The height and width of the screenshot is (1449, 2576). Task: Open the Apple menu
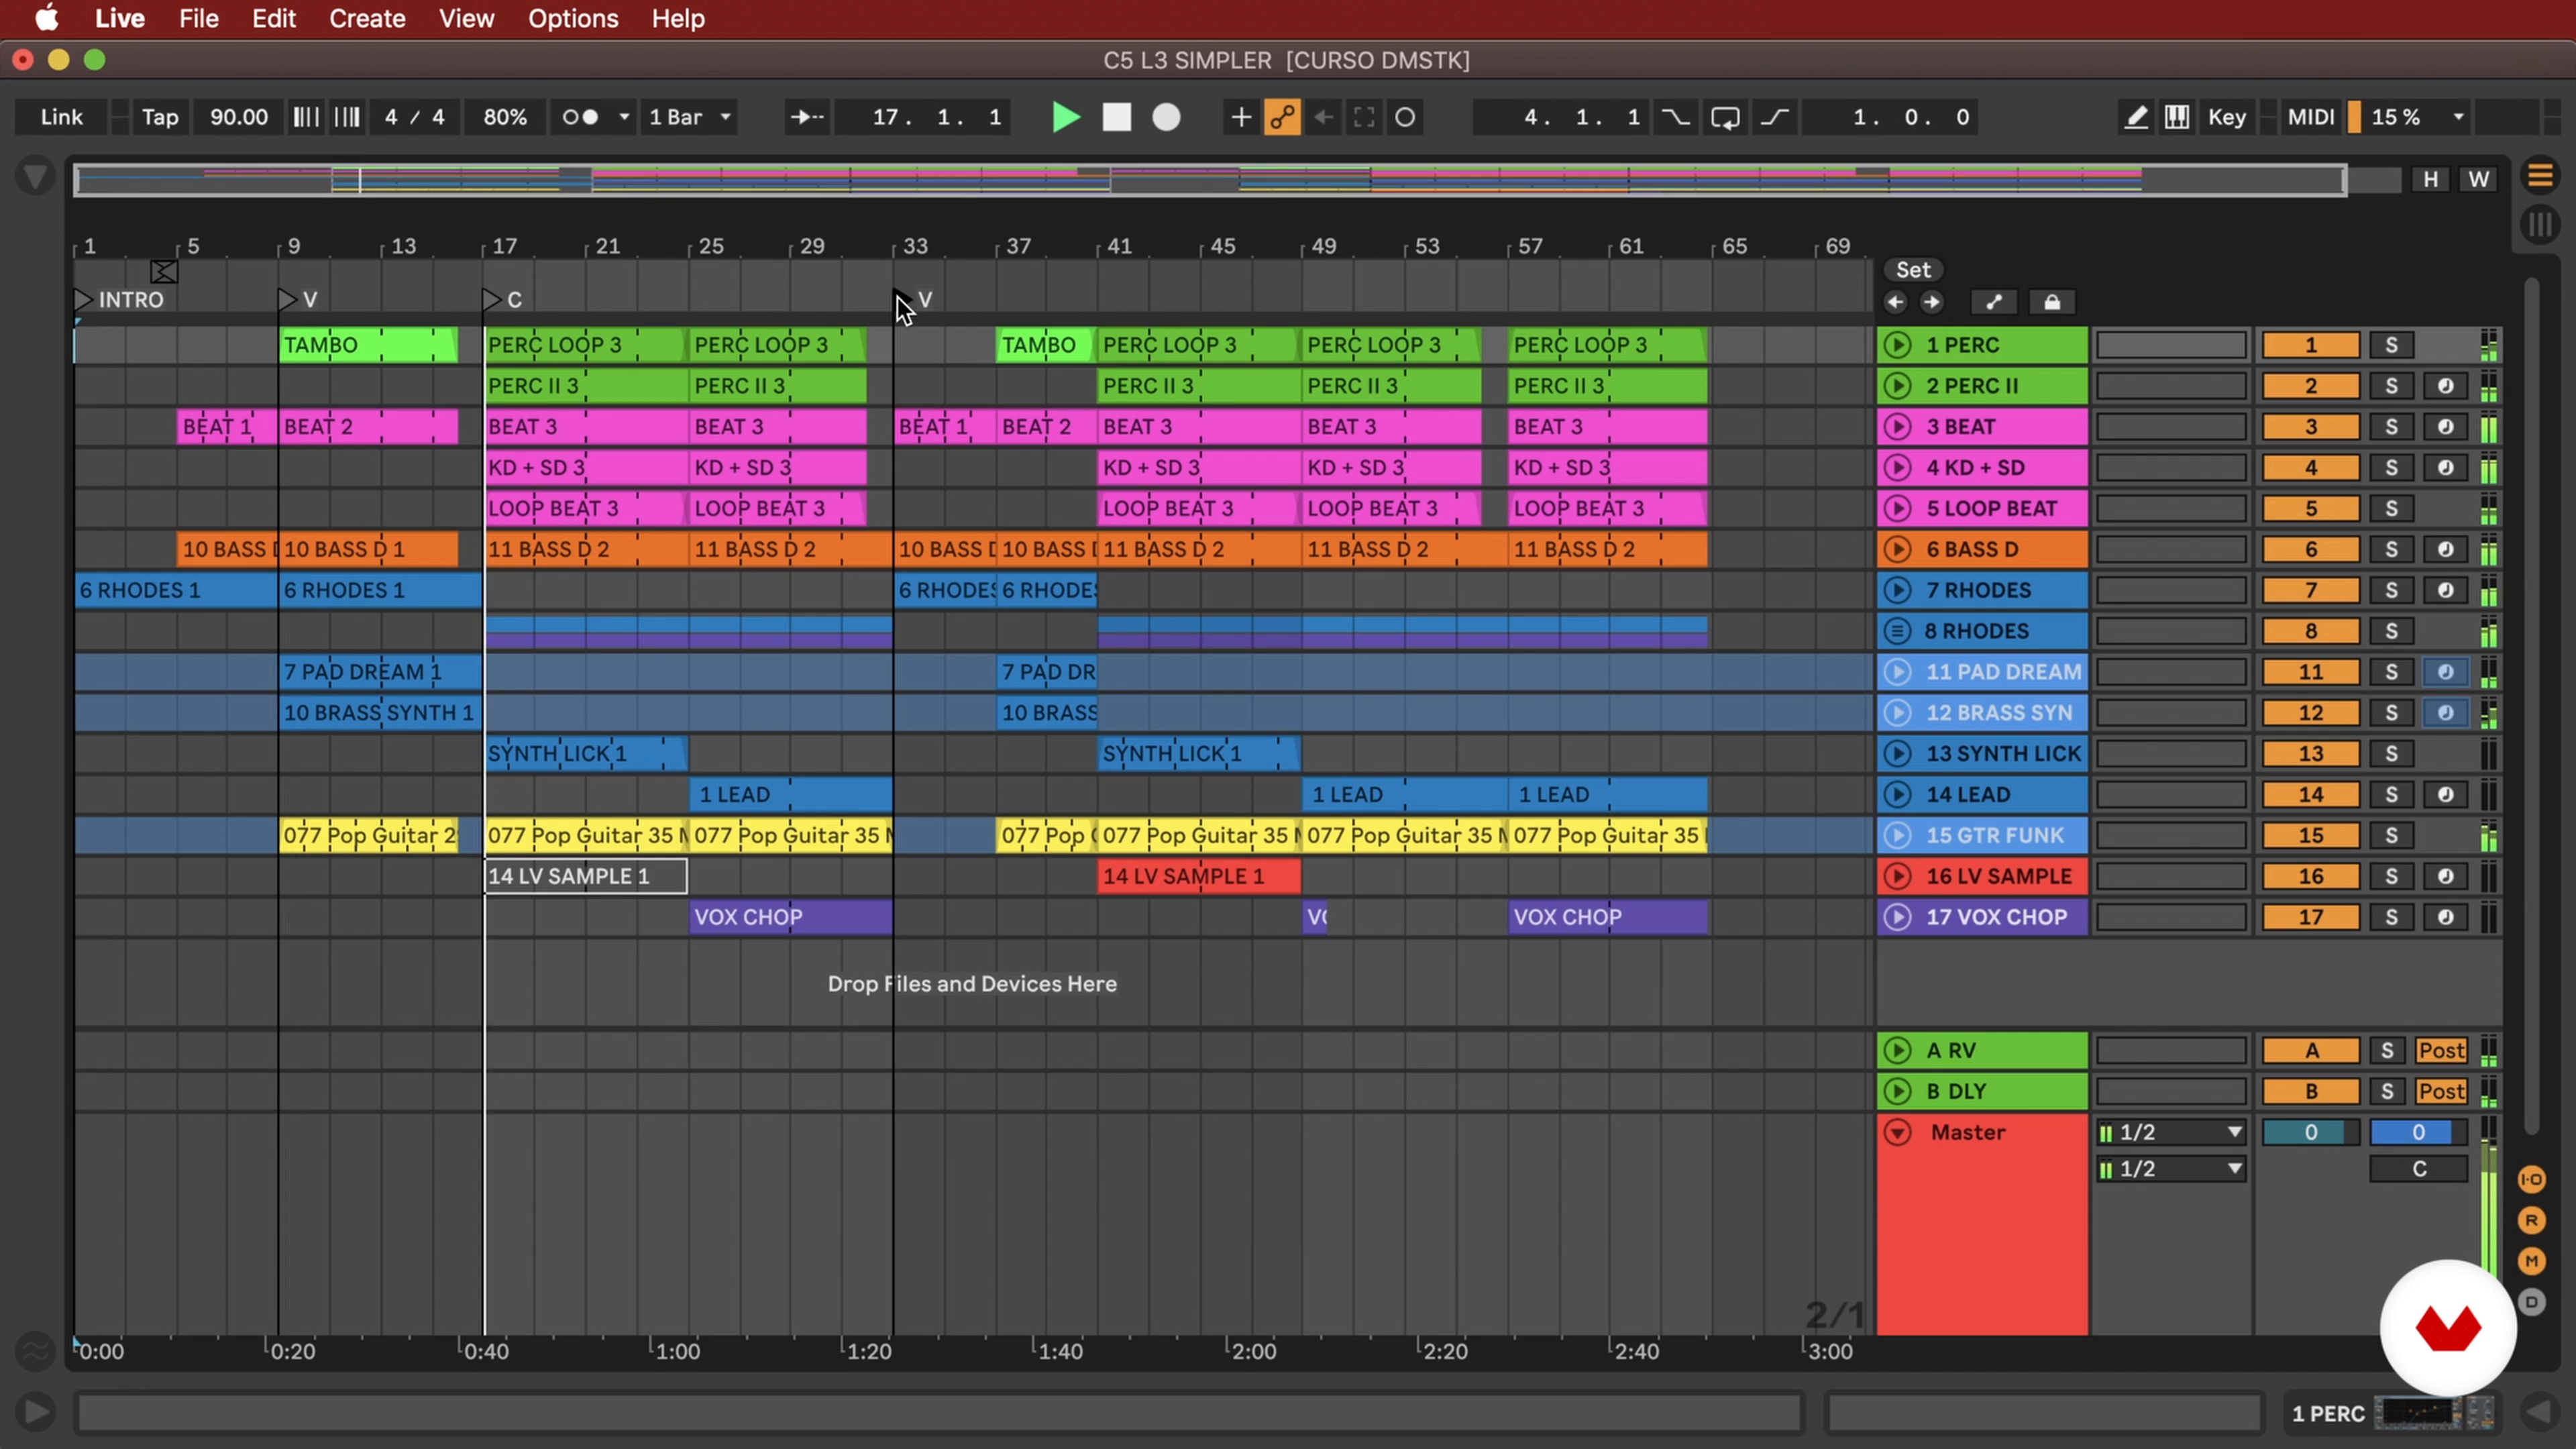tap(46, 18)
